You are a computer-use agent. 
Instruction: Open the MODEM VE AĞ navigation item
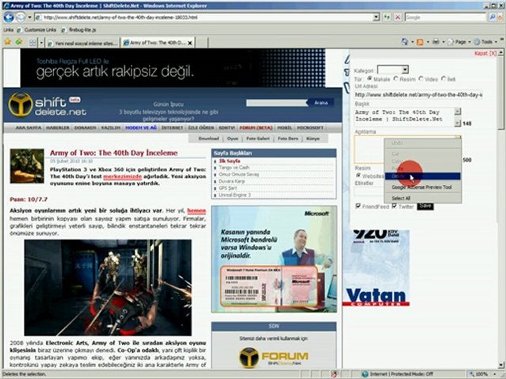coord(141,128)
